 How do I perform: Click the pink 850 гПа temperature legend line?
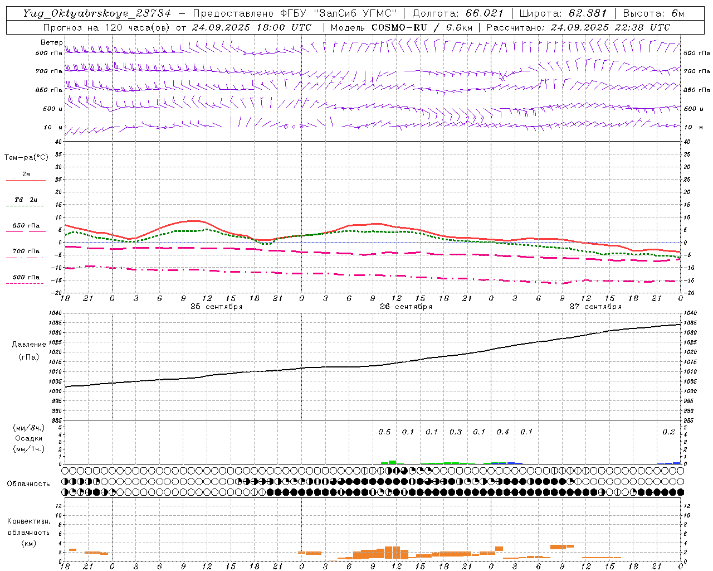[26, 231]
